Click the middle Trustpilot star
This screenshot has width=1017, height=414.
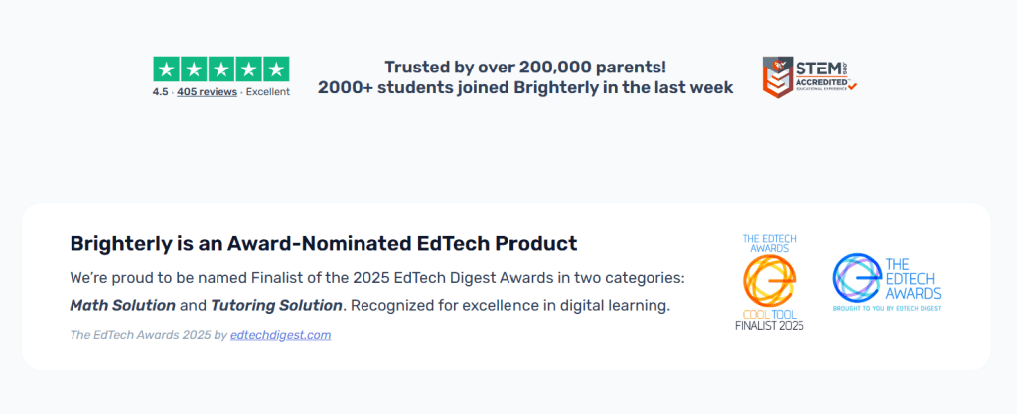tap(221, 69)
